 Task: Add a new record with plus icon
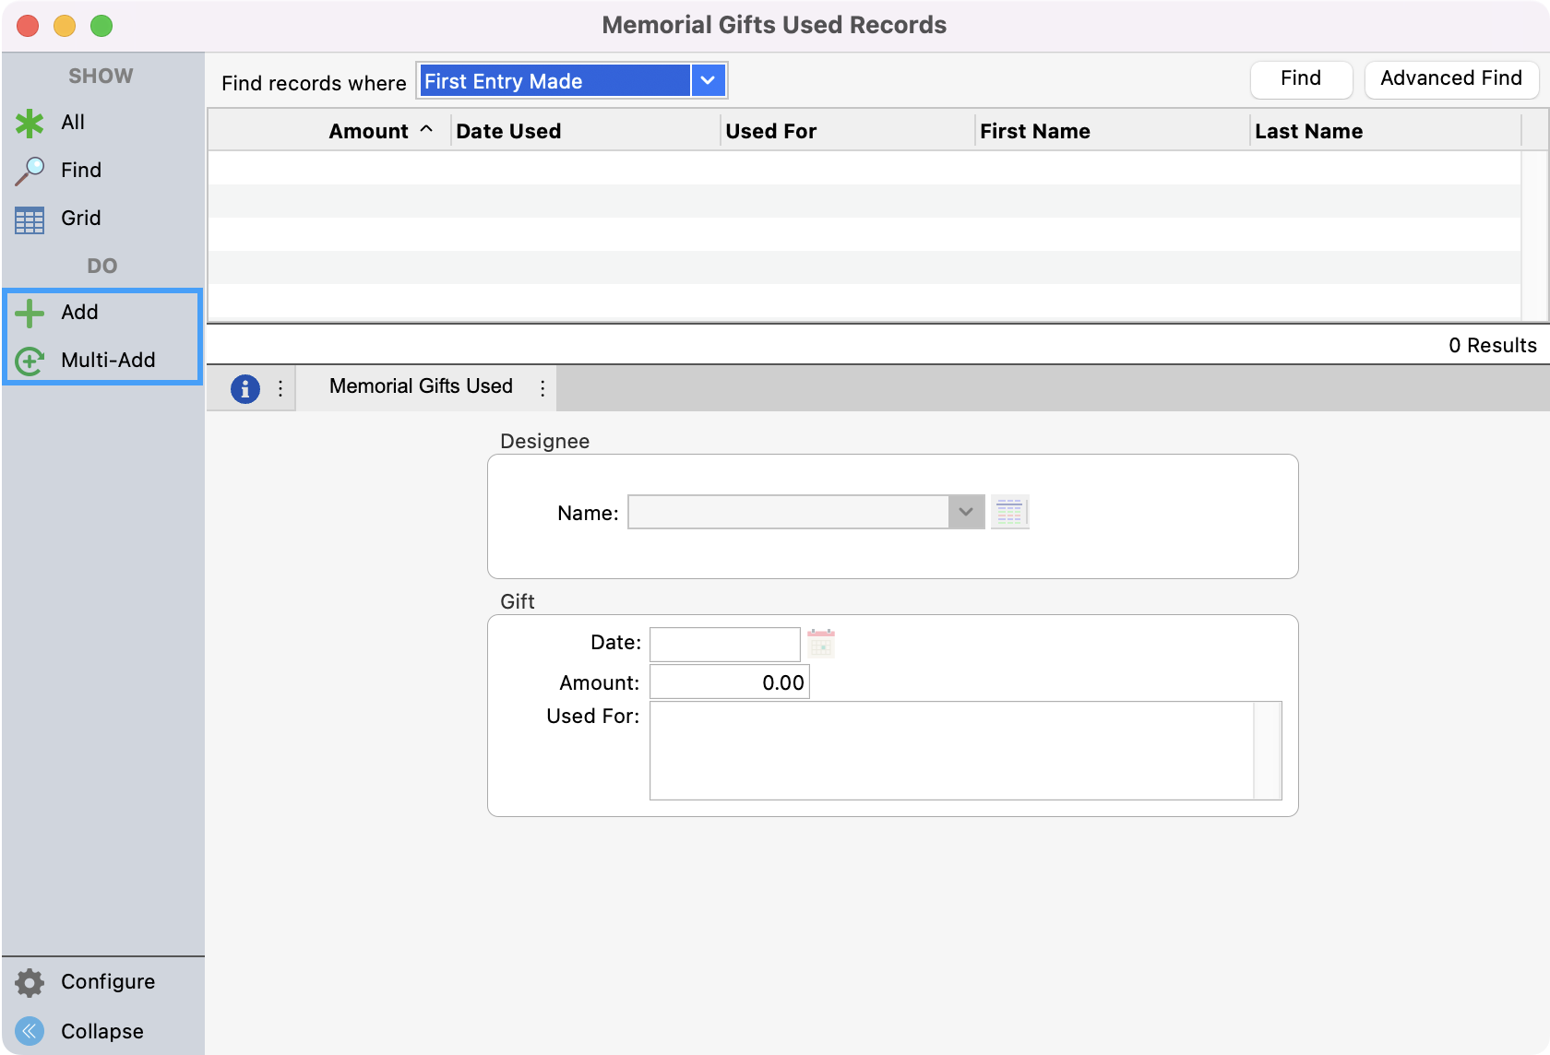(x=30, y=313)
